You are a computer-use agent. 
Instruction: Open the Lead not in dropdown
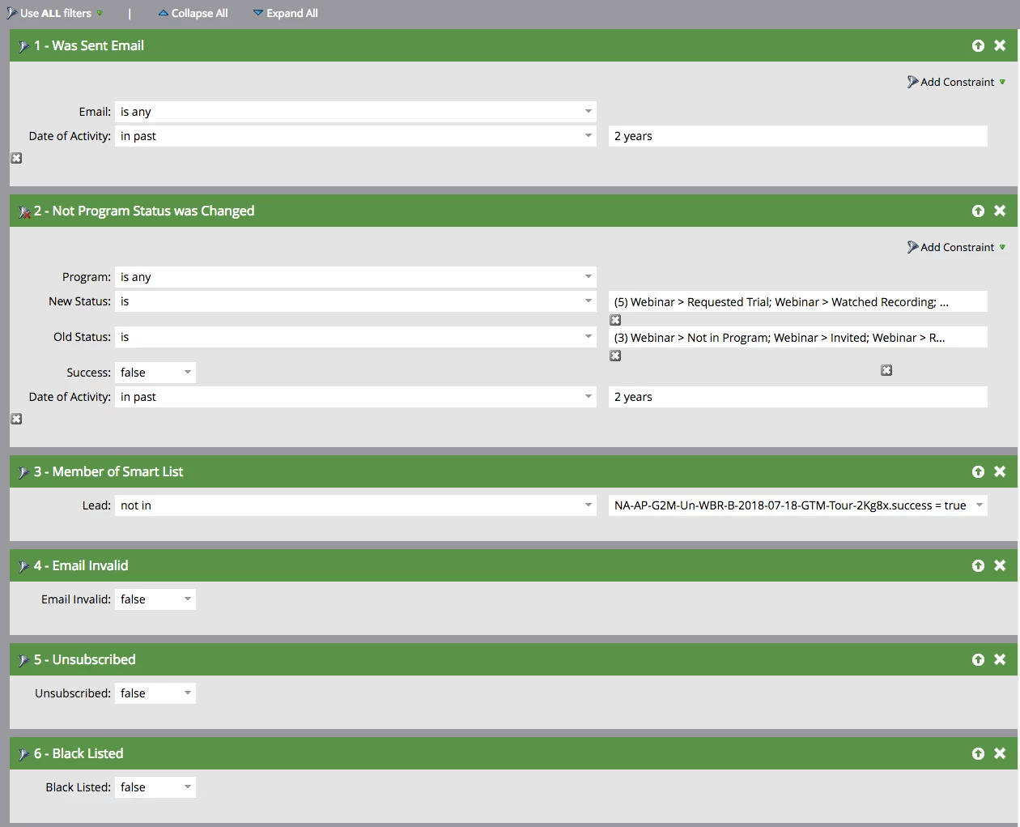(355, 505)
